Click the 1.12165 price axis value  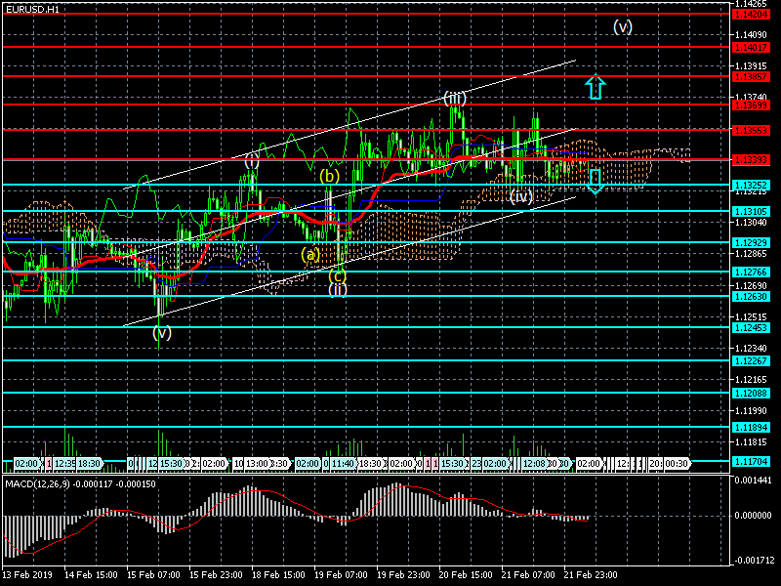pyautogui.click(x=751, y=380)
